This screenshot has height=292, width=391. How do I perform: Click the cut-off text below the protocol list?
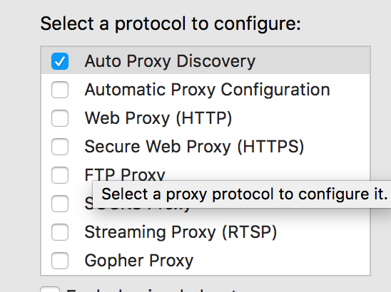click(151, 291)
